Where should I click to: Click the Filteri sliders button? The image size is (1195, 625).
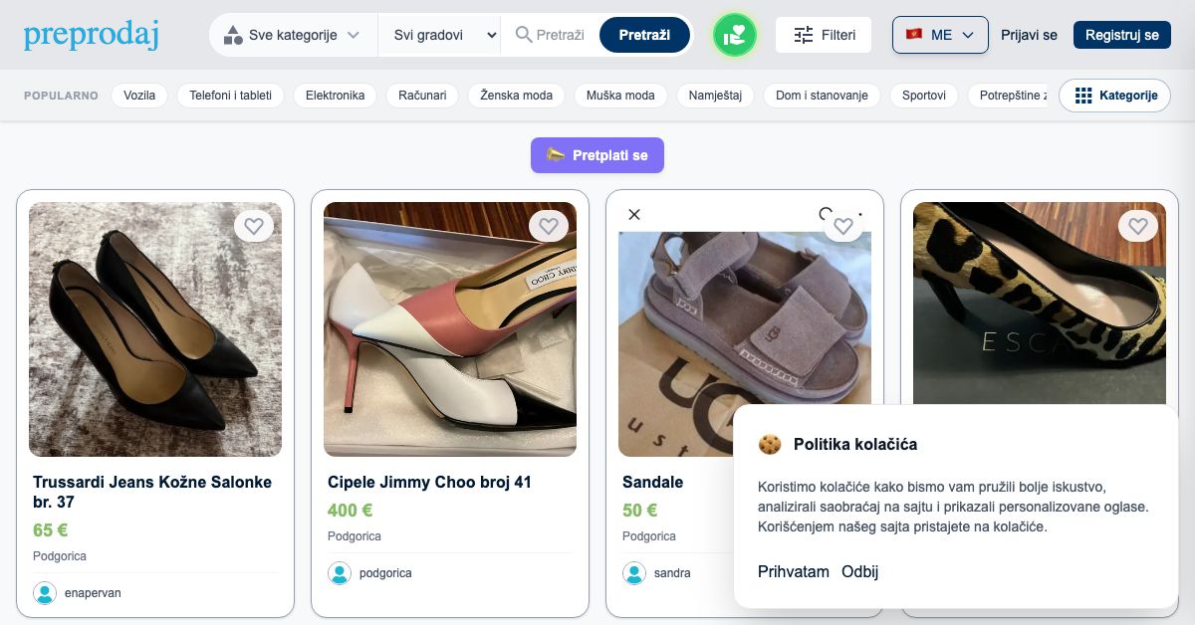coord(824,35)
